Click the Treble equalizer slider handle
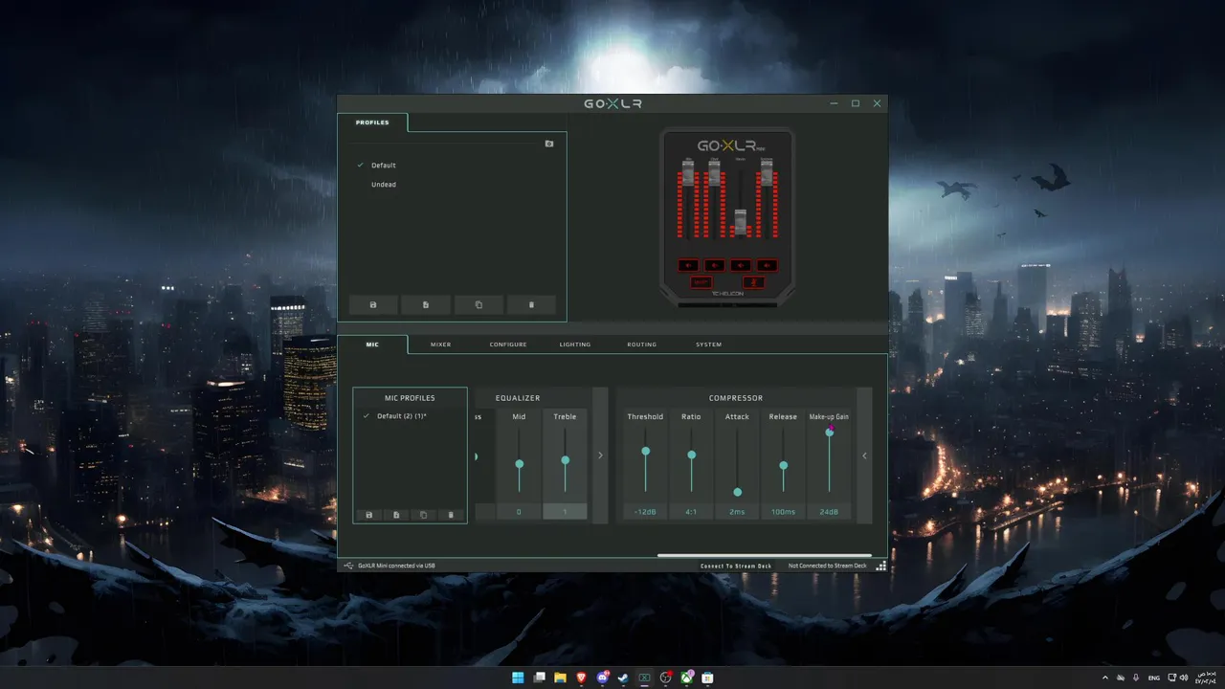 tap(566, 460)
